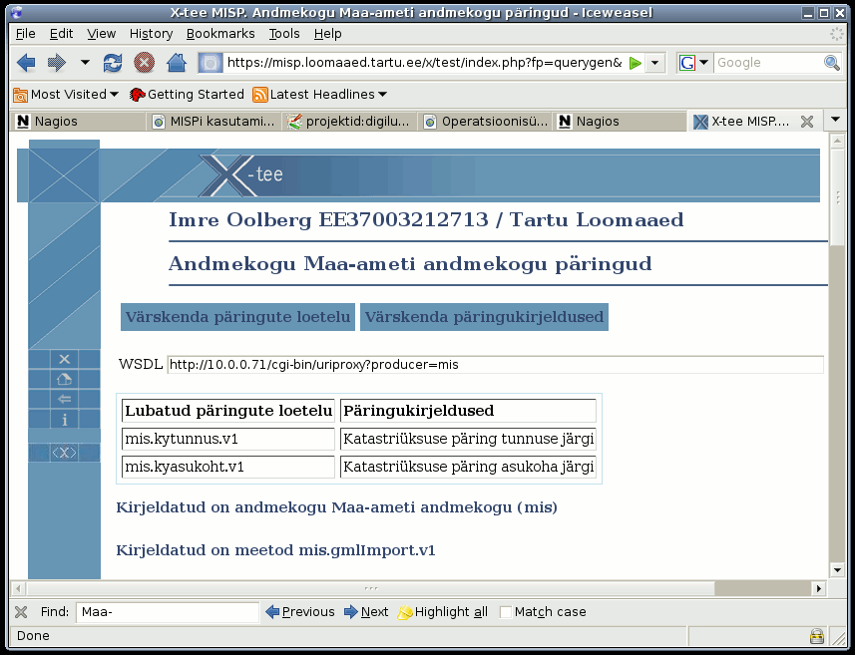Switch to the MISPi kasutami... tab
This screenshot has width=855, height=655.
pyautogui.click(x=214, y=121)
